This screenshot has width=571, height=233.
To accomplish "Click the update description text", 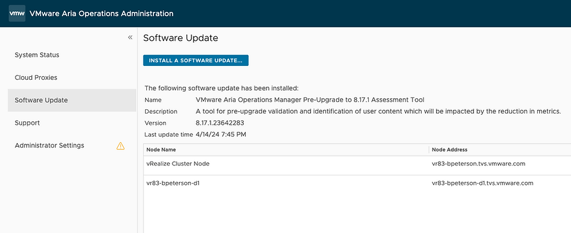I will pyautogui.click(x=378, y=111).
